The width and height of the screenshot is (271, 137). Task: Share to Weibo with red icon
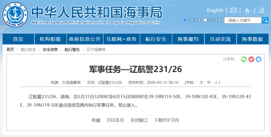[x=251, y=59]
